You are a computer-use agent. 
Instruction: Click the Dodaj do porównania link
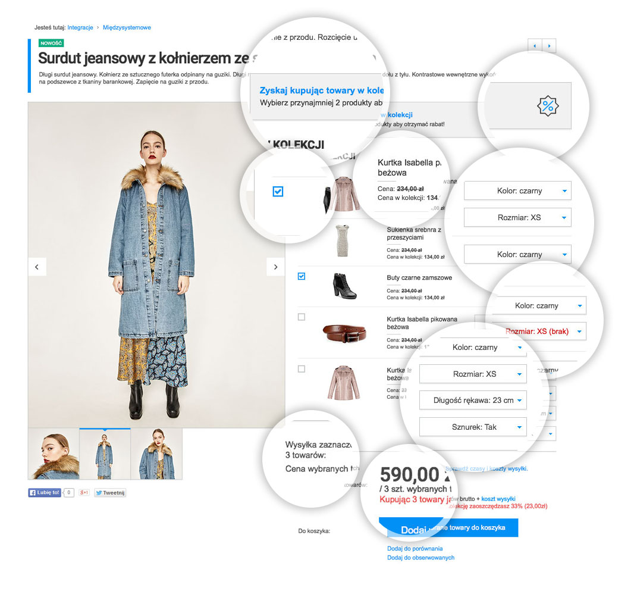coord(415,549)
